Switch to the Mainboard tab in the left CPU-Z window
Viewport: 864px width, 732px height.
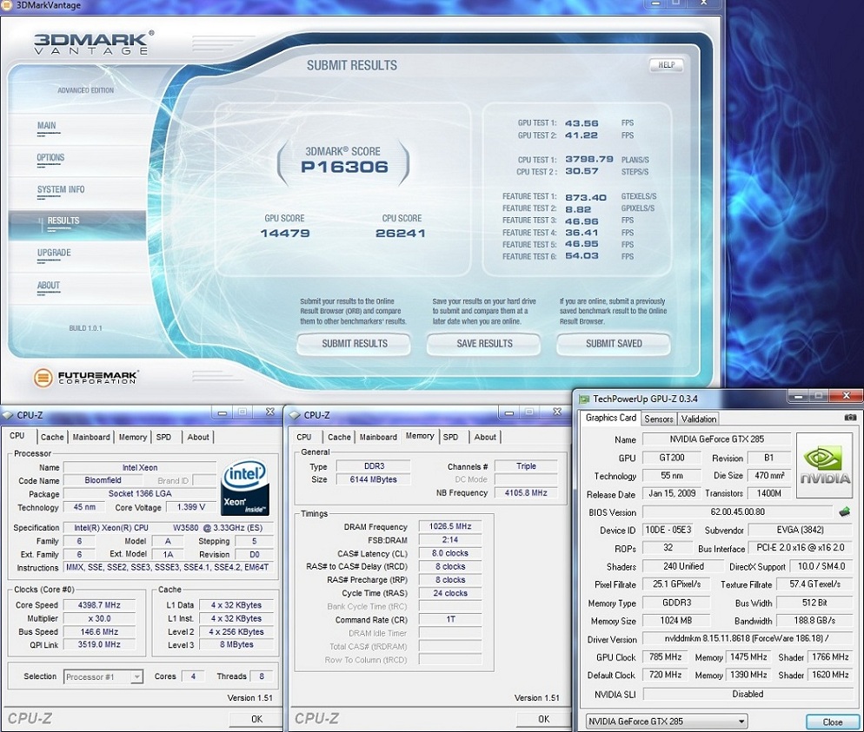pyautogui.click(x=91, y=437)
